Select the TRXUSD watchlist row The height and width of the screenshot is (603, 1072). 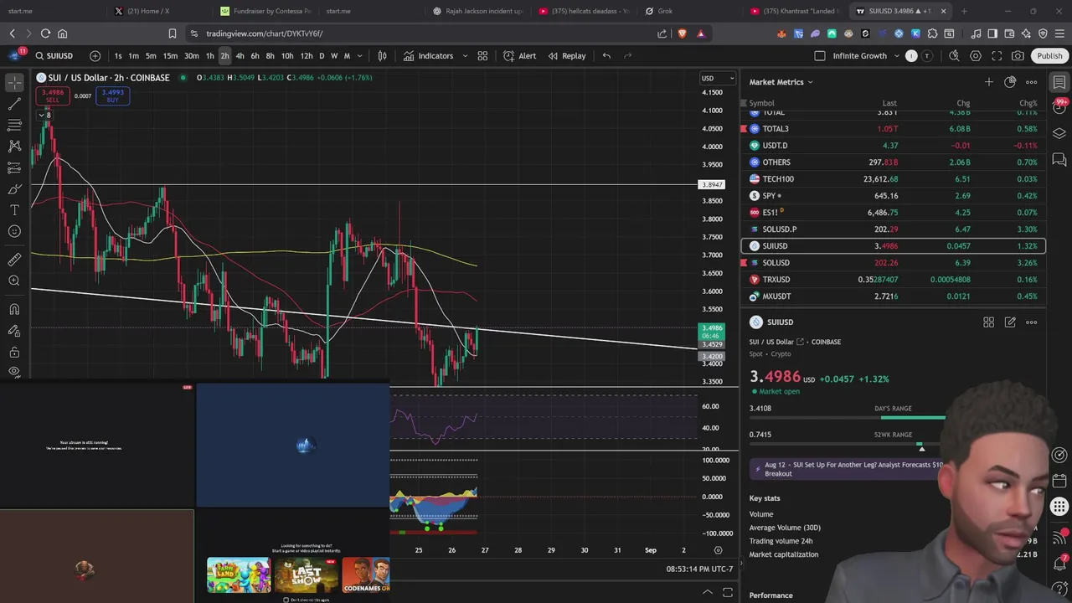point(893,280)
